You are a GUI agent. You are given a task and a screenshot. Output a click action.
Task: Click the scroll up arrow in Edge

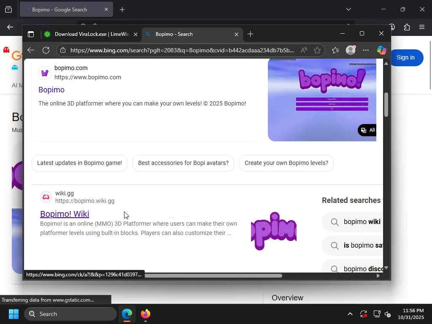pos(386,63)
